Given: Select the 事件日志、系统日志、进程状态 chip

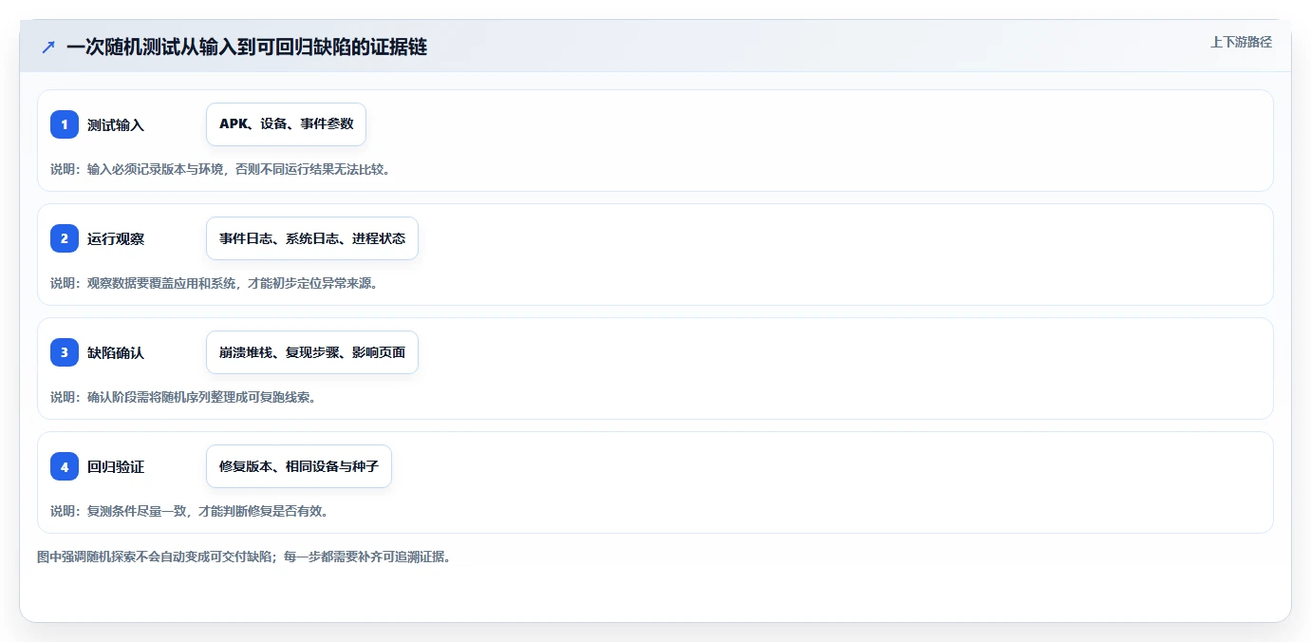Looking at the screenshot, I should (312, 238).
